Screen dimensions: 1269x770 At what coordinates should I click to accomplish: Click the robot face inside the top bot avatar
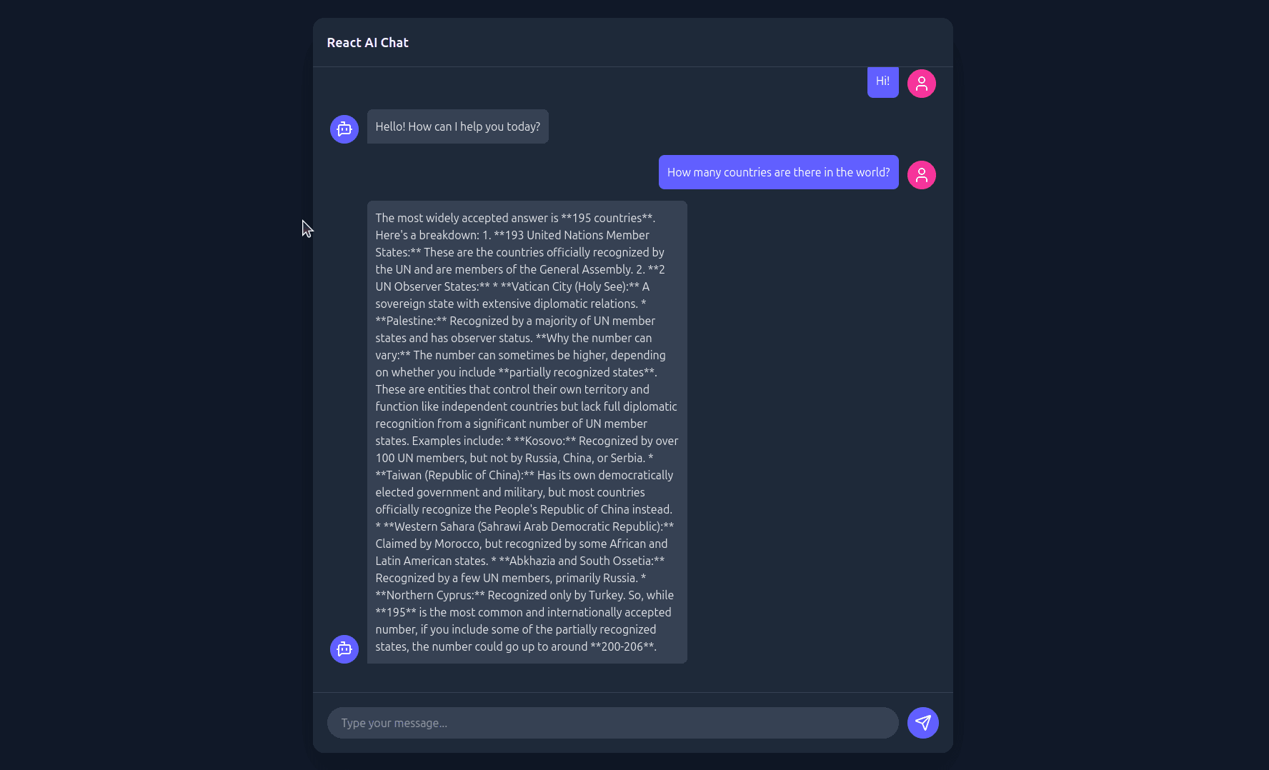[x=344, y=129]
